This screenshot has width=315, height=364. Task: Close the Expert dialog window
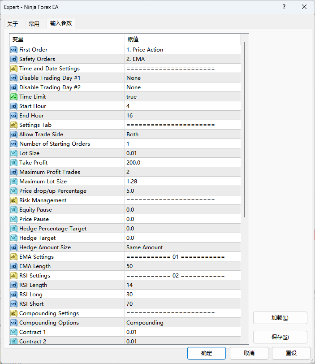pyautogui.click(x=304, y=7)
